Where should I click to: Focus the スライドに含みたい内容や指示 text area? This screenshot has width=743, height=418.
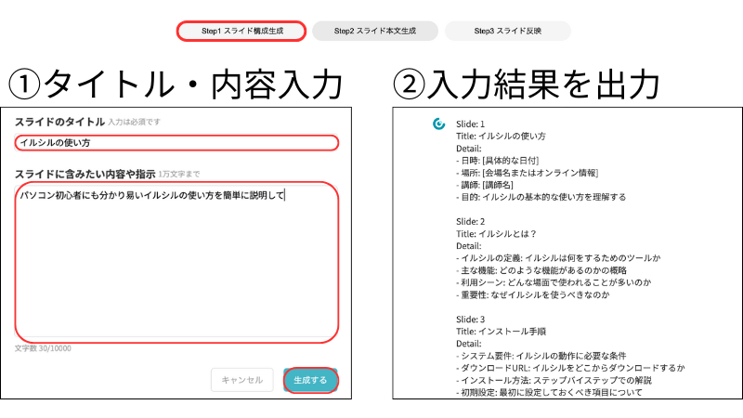click(176, 262)
